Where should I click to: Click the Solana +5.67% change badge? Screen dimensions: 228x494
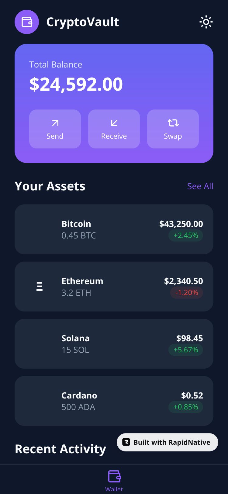click(x=186, y=350)
